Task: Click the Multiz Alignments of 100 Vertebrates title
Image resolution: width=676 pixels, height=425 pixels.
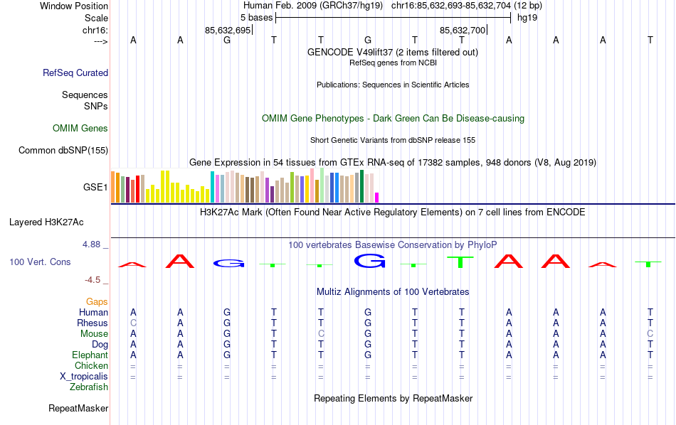Action: click(393, 292)
